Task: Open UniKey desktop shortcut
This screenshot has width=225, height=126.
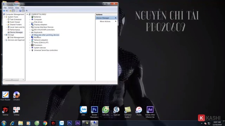Action: click(16, 111)
